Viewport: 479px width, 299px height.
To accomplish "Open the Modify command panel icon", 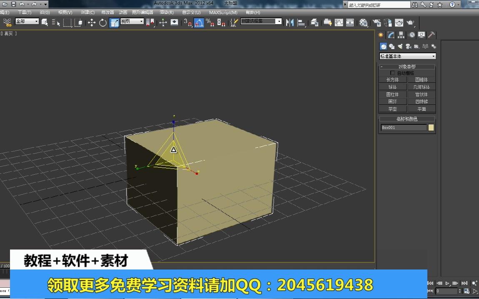I will pyautogui.click(x=390, y=35).
